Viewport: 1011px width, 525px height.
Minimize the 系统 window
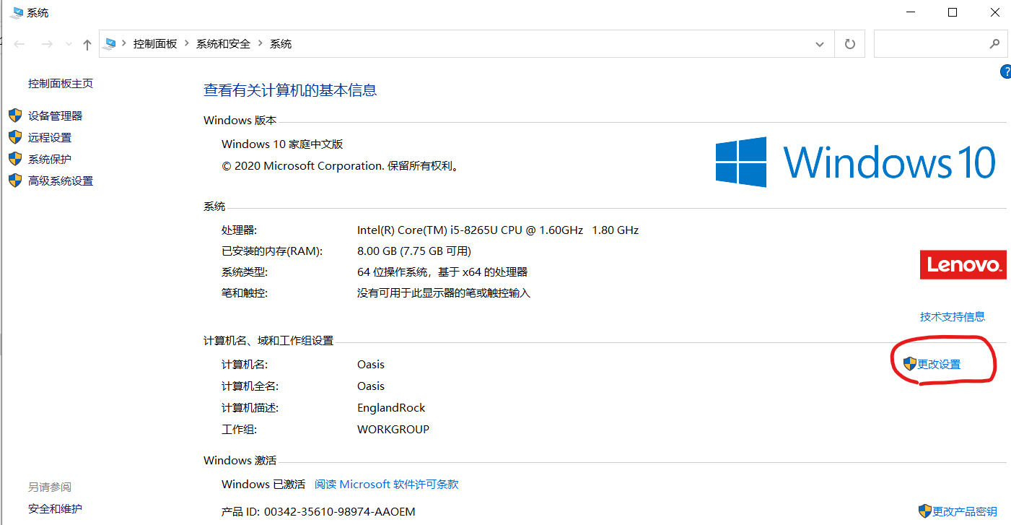tap(912, 12)
